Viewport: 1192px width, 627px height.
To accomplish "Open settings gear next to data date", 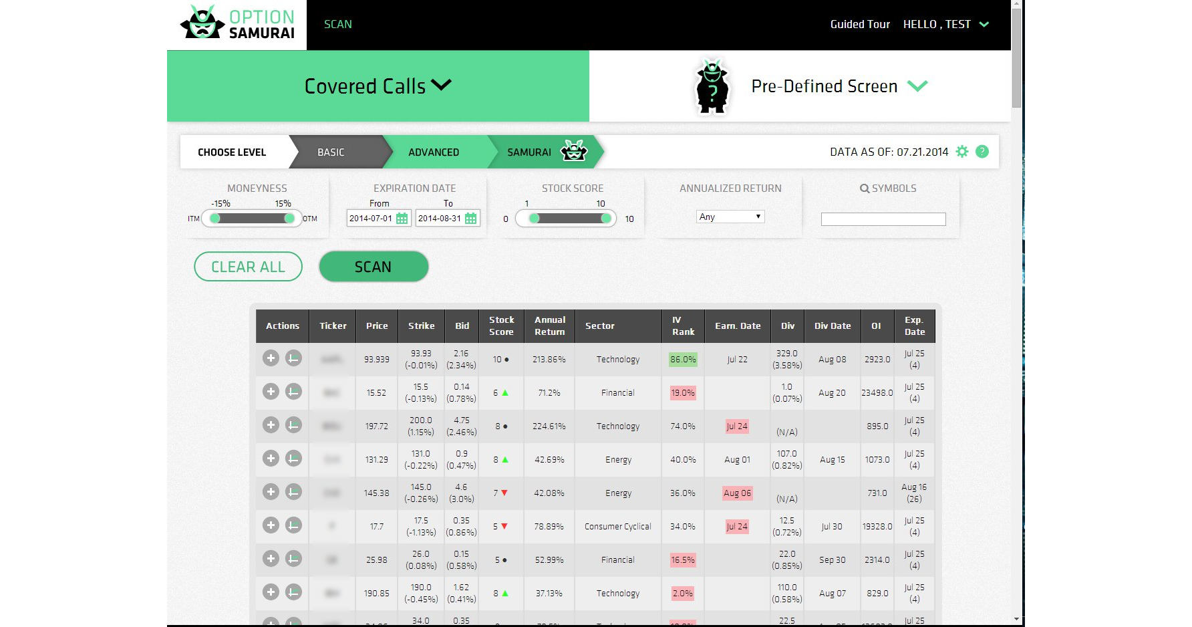I will pos(962,152).
